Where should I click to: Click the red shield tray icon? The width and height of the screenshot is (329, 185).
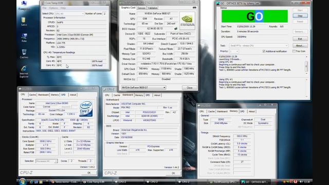coord(296,181)
